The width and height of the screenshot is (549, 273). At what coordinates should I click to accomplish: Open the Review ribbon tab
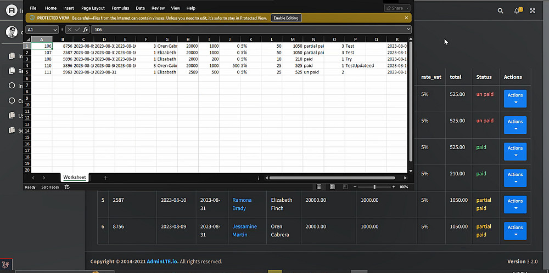(x=158, y=8)
